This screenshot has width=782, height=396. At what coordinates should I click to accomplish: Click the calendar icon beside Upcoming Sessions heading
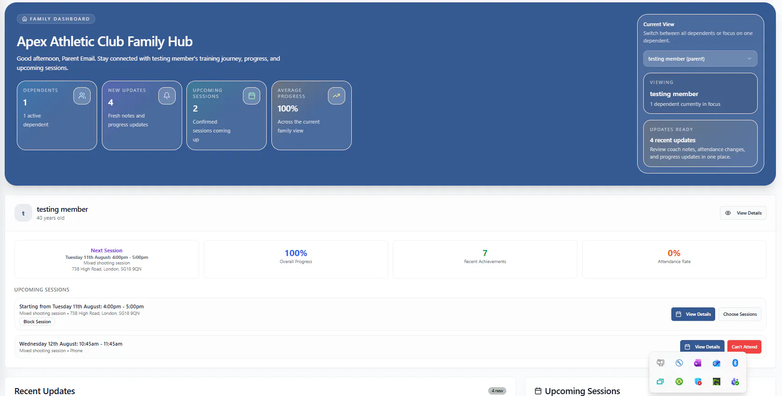[538, 391]
